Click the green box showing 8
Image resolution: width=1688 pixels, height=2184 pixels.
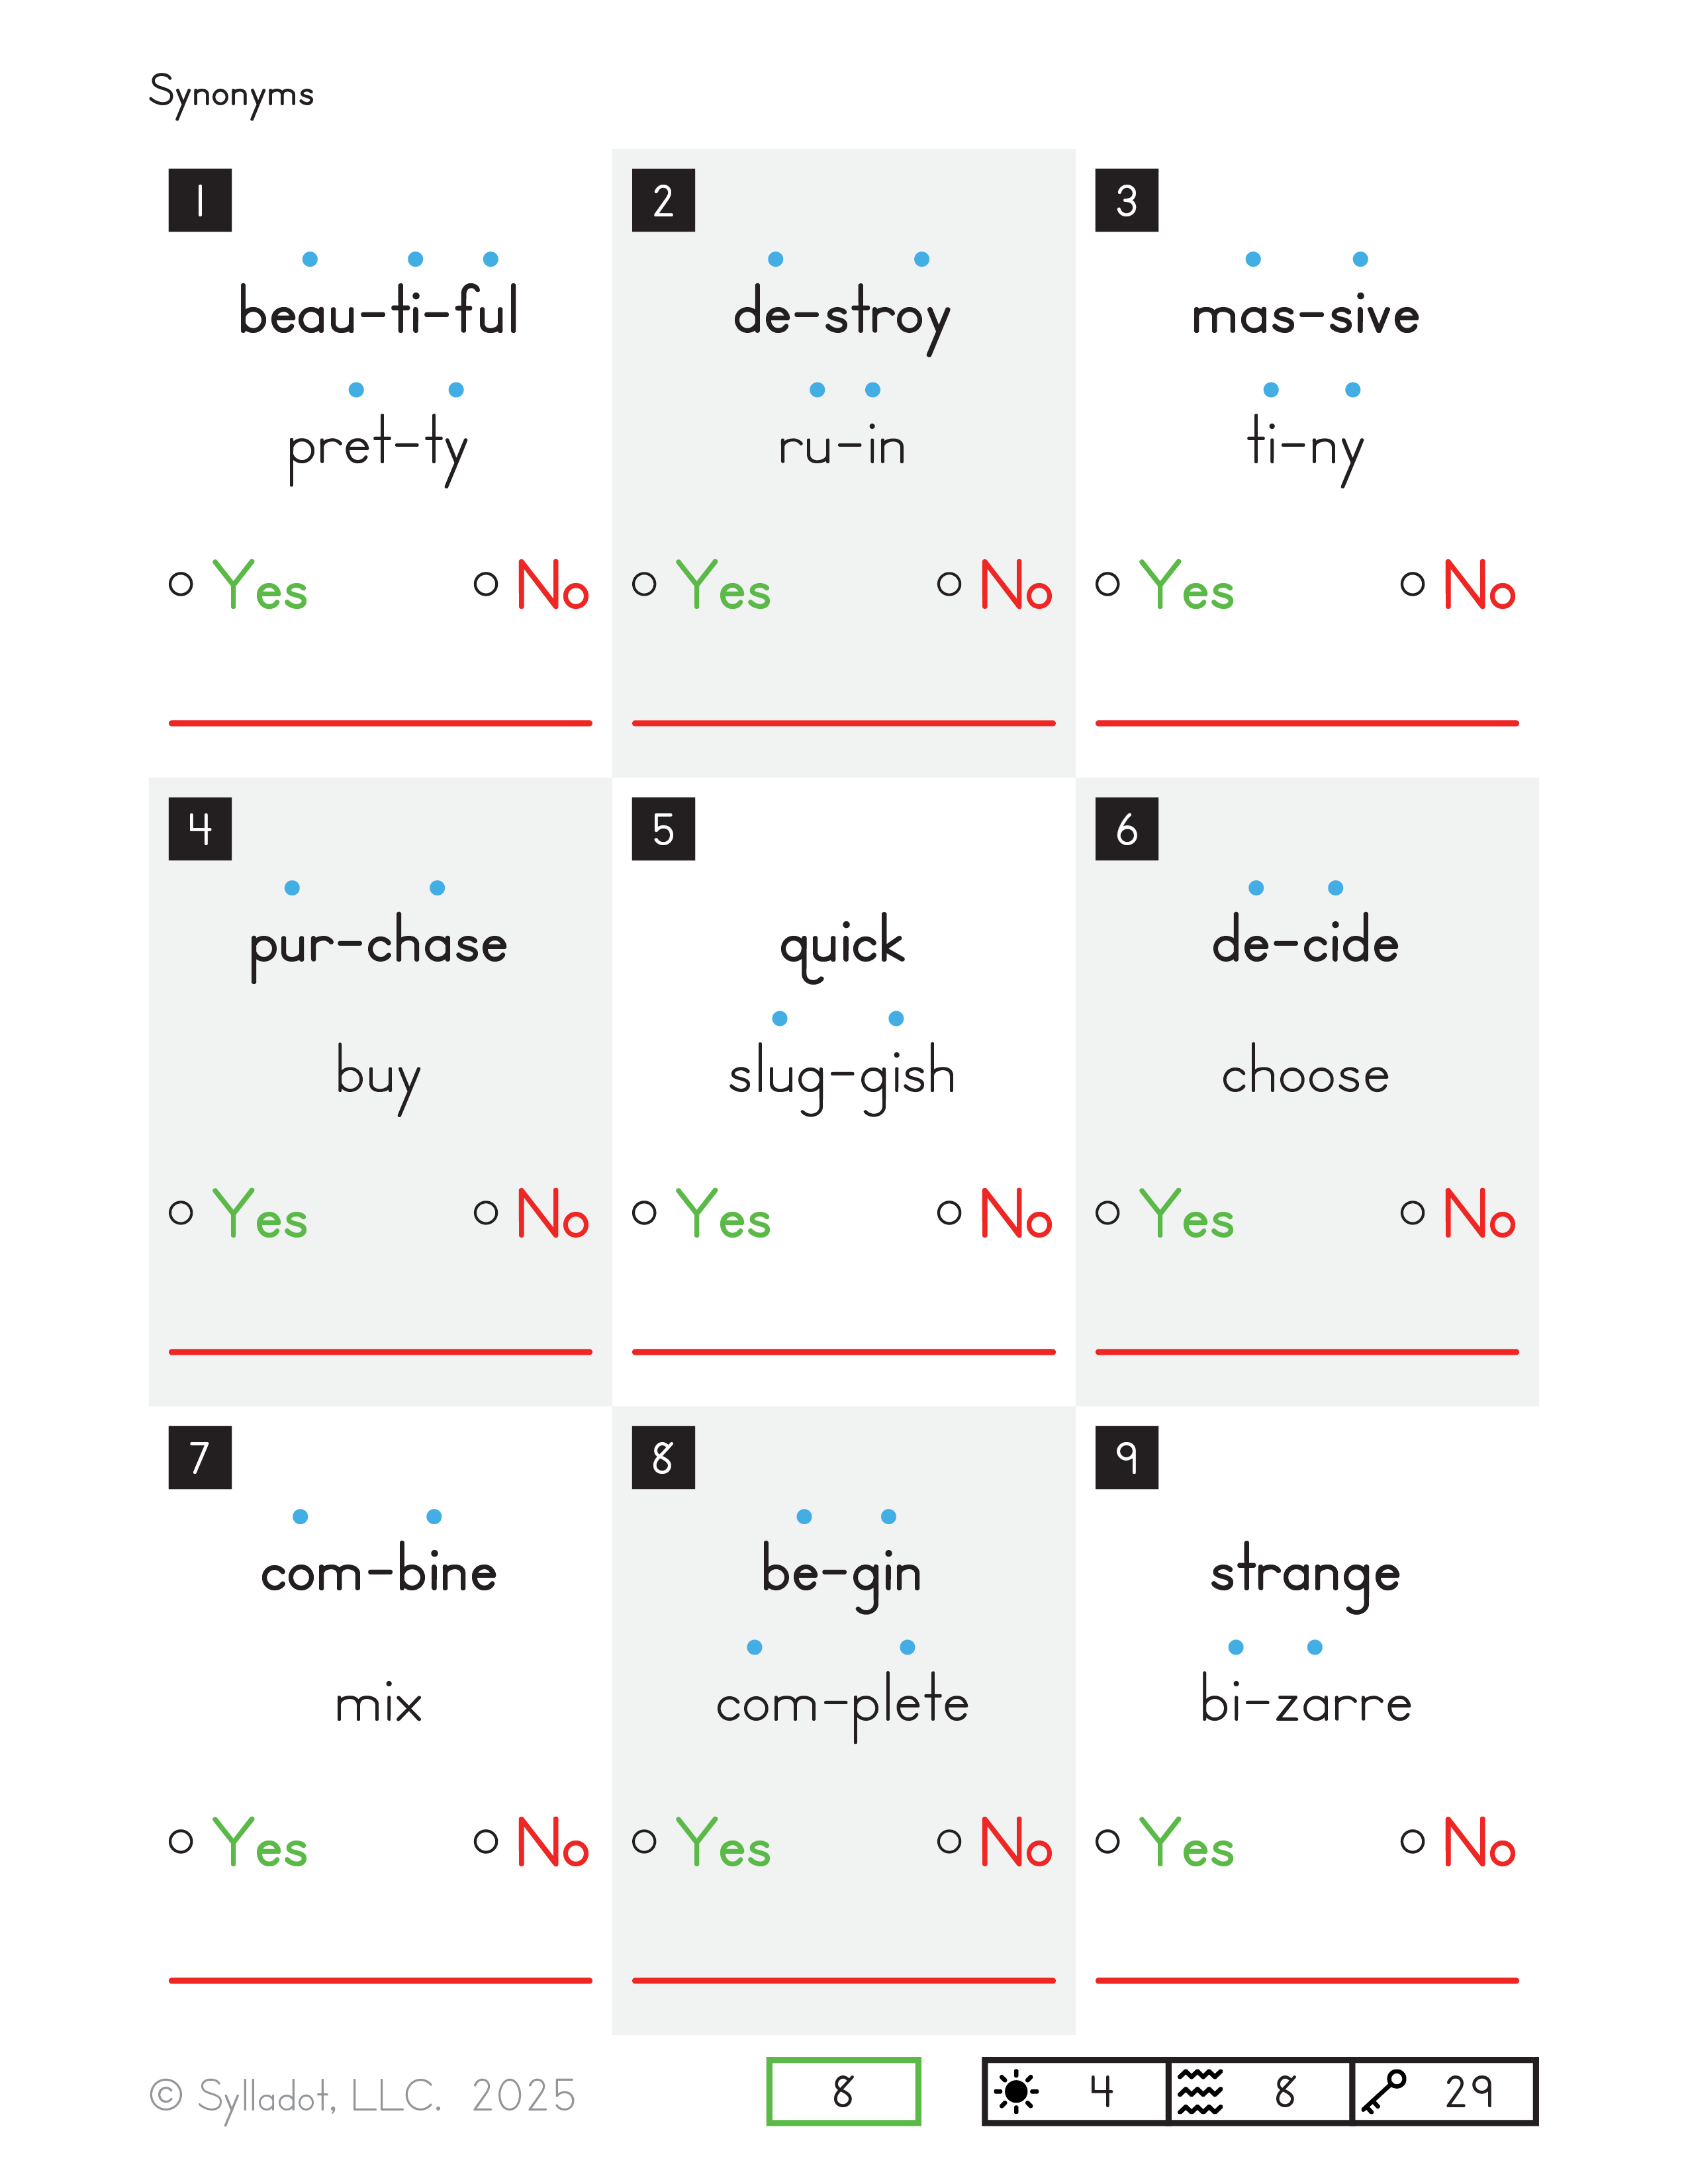843,2091
